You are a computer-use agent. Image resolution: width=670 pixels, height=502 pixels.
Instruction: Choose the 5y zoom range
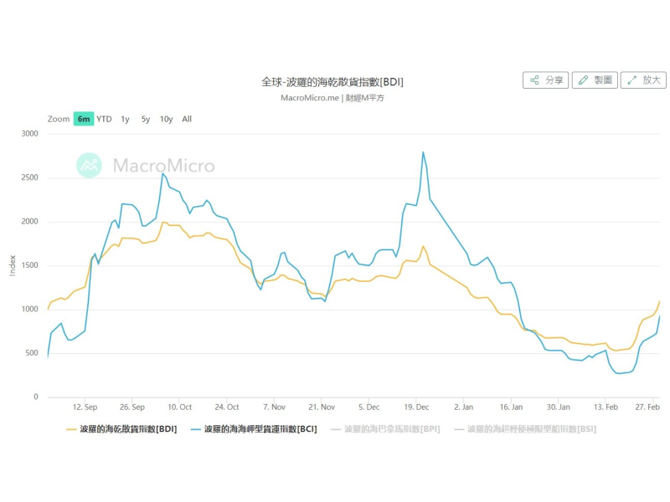coord(146,119)
